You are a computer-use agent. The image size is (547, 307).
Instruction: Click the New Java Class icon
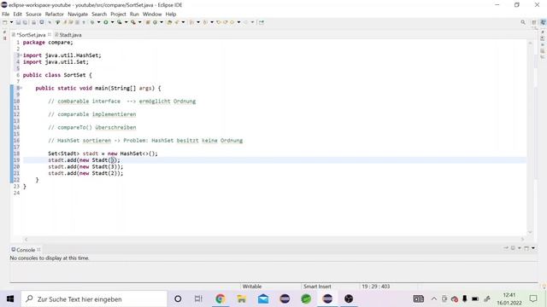pos(155,22)
